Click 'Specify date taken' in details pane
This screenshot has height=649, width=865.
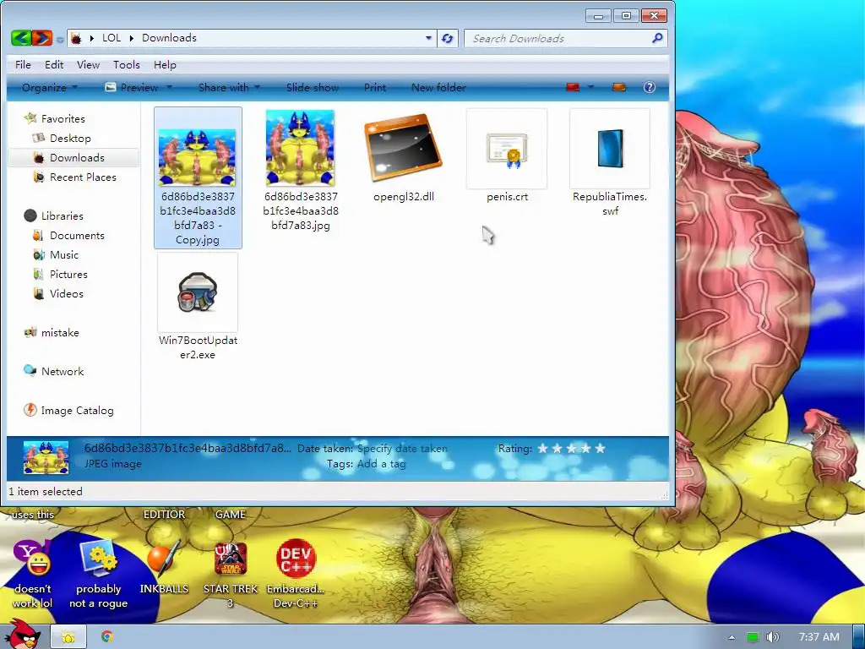coord(402,449)
